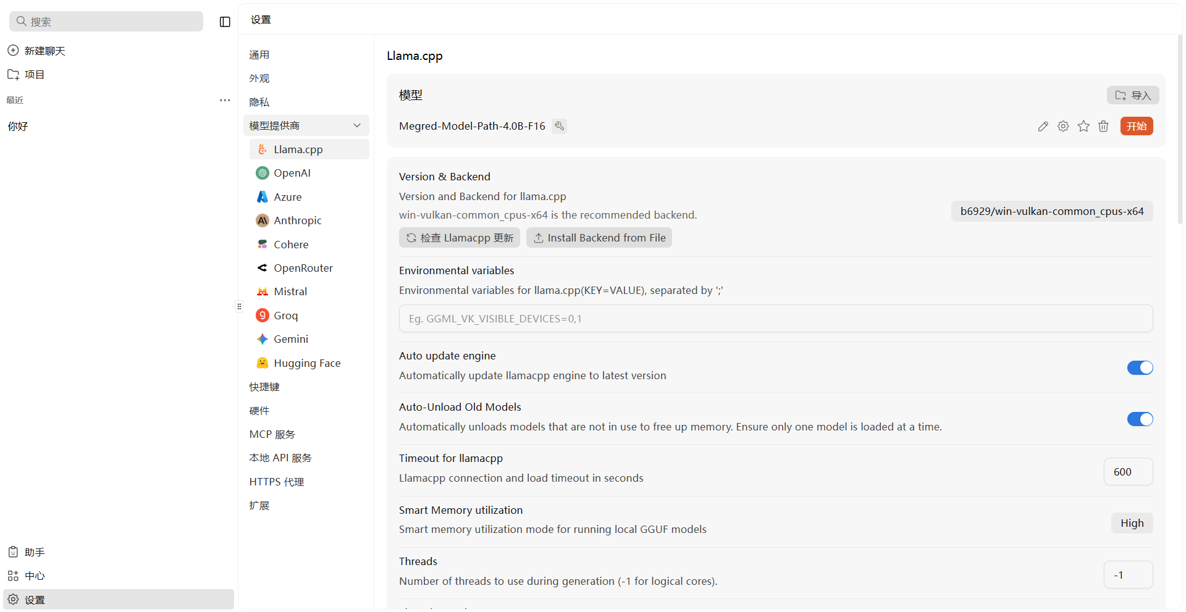Click the 搜索 search field
This screenshot has width=1186, height=612.
coord(106,21)
